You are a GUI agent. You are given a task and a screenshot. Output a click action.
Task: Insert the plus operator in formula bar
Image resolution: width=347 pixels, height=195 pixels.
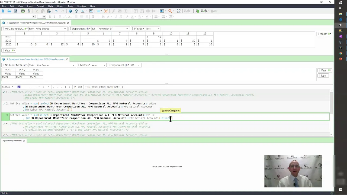[x=30, y=87]
